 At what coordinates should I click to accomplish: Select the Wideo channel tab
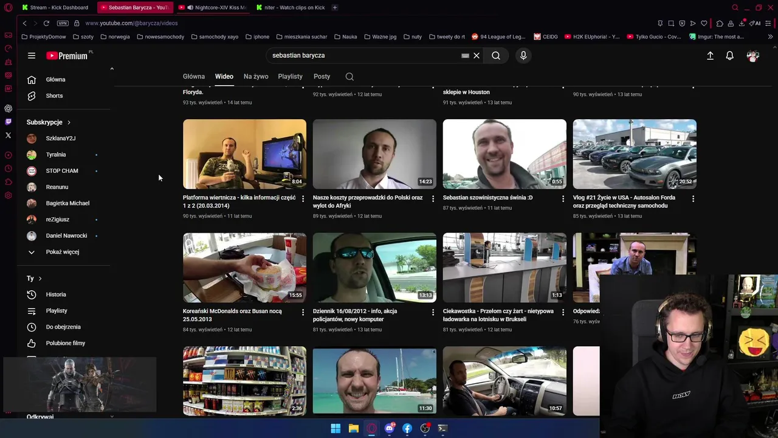coord(224,77)
